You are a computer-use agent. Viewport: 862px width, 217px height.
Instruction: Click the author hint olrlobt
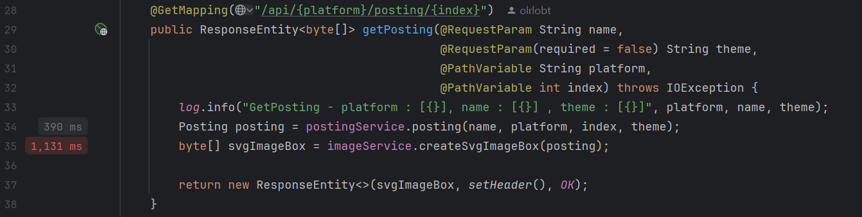point(529,11)
